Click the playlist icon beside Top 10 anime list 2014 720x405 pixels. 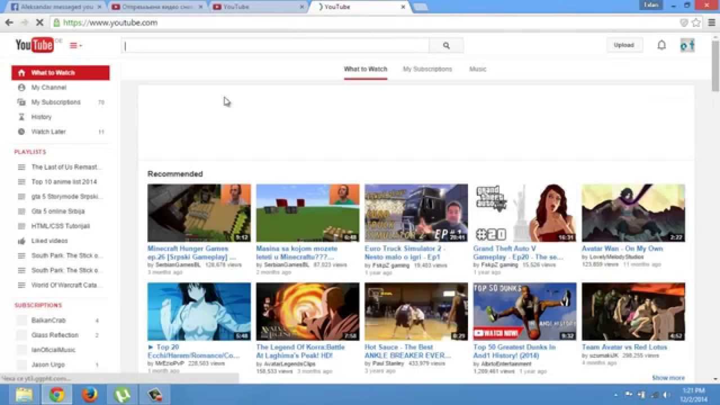pos(21,182)
